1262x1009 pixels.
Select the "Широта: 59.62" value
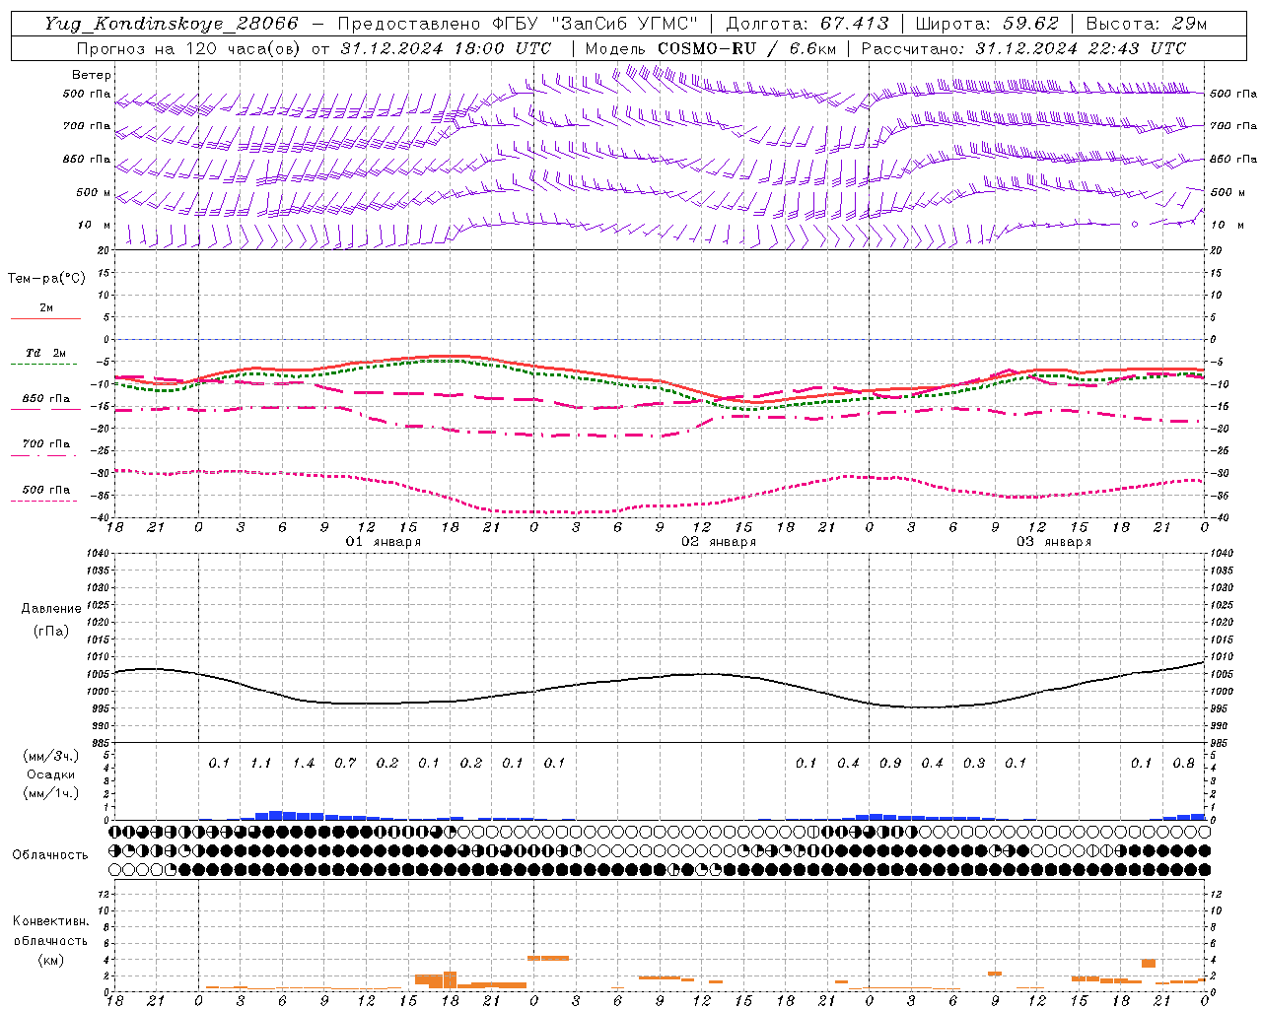click(x=987, y=24)
